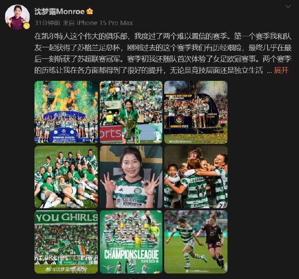Expand full post text via 展开

[281, 70]
